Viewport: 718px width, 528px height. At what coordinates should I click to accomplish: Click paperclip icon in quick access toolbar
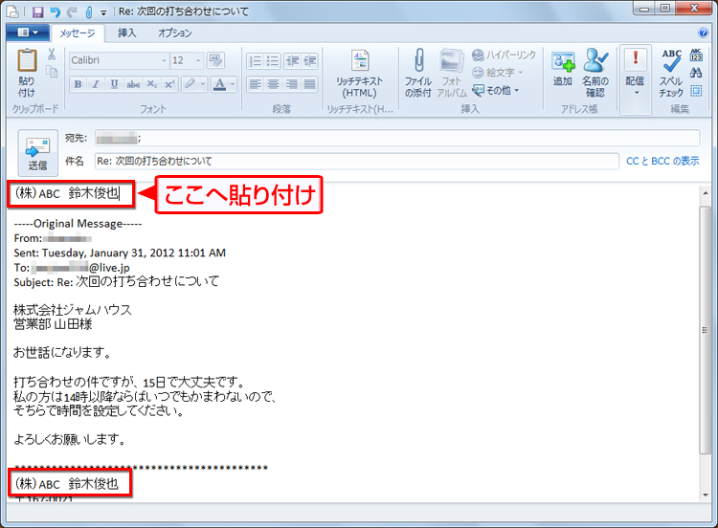tap(89, 11)
